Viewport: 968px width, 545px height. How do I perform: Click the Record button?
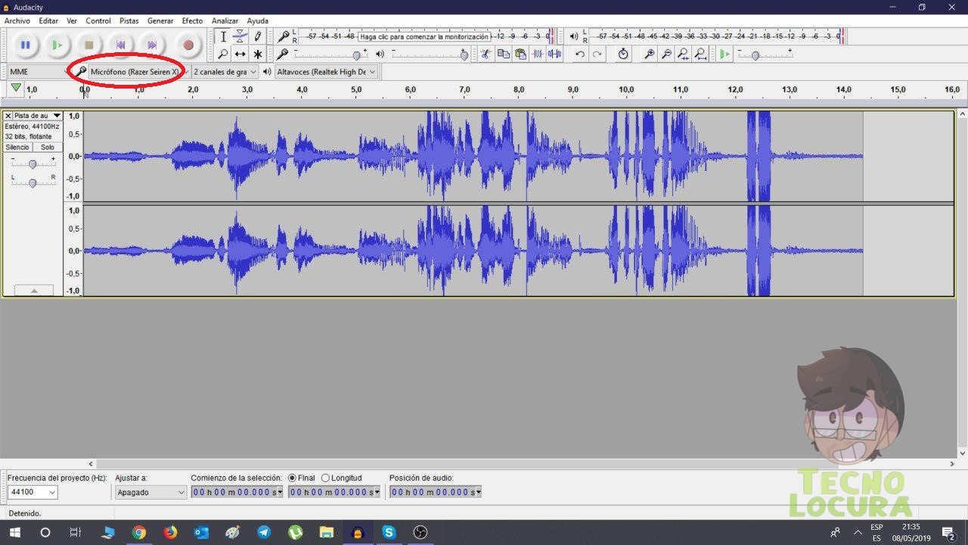tap(188, 45)
